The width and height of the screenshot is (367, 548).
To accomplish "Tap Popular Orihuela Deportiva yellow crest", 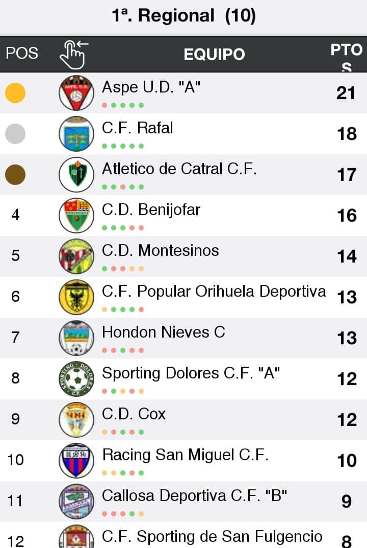I will tap(76, 297).
